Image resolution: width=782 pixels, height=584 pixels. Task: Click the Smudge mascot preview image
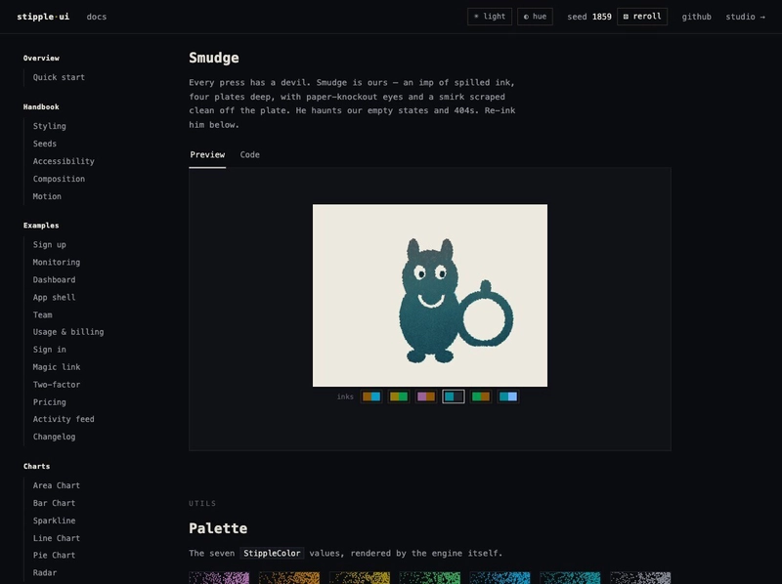430,295
